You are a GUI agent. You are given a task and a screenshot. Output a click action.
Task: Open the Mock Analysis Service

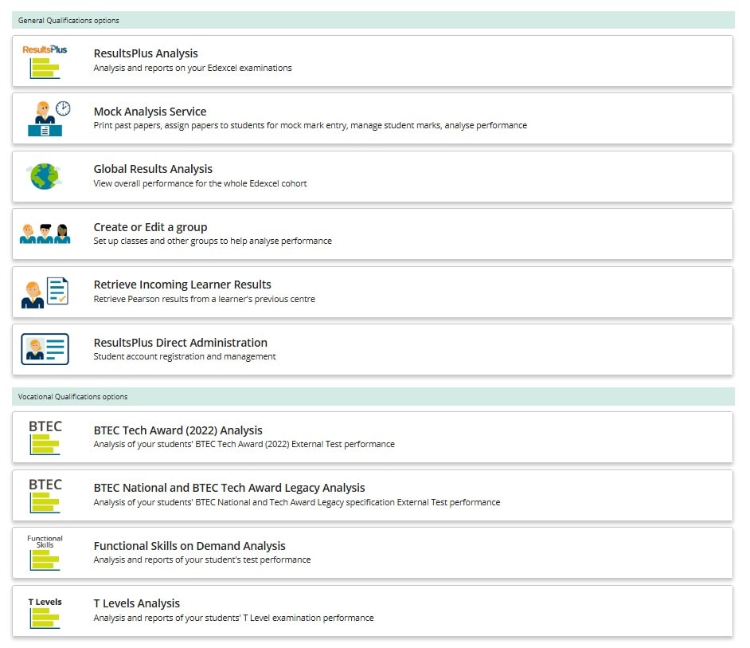point(150,112)
